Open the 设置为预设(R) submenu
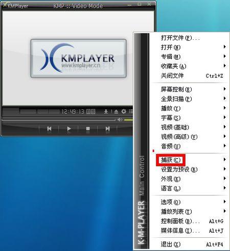The width and height of the screenshot is (230, 251). [x=190, y=169]
